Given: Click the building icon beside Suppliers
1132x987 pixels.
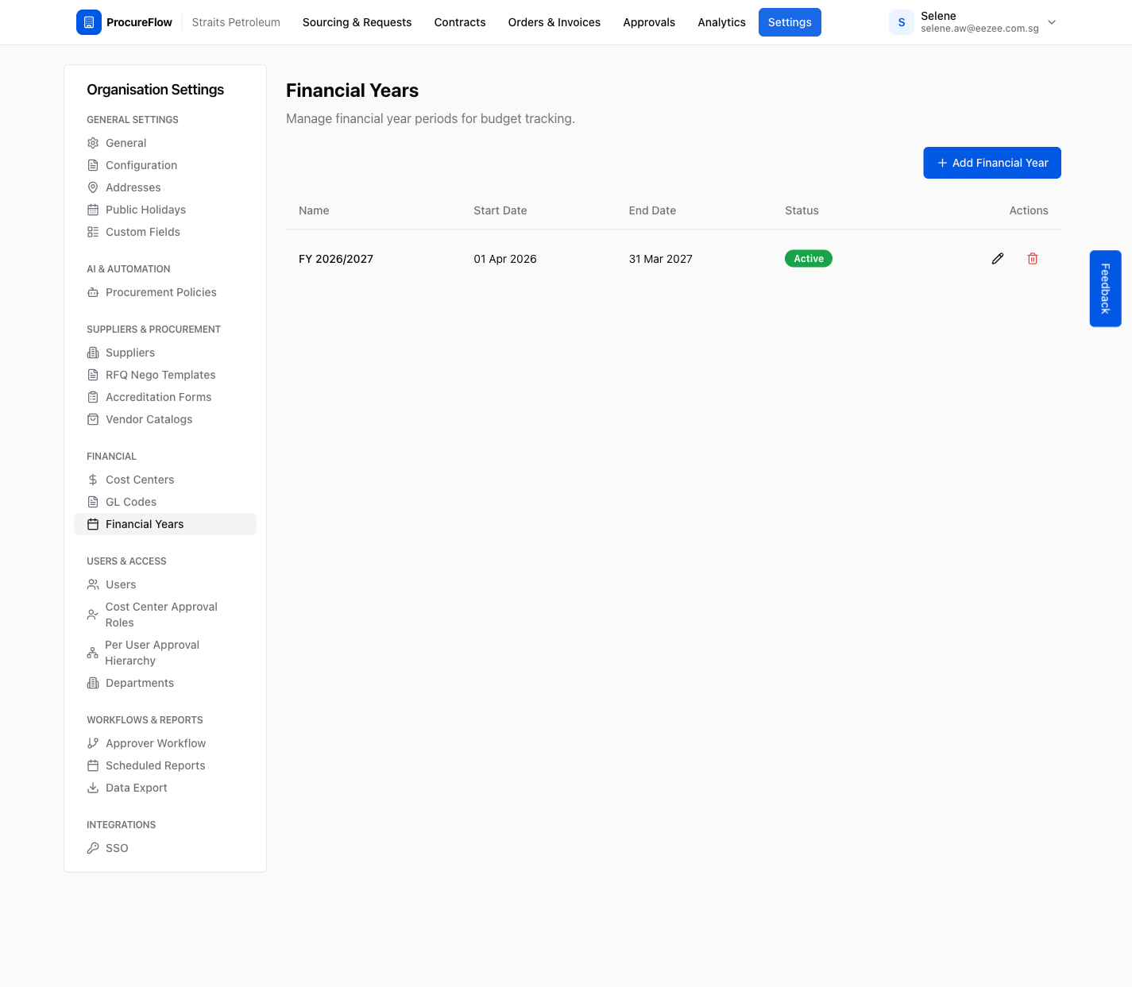Looking at the screenshot, I should point(93,353).
